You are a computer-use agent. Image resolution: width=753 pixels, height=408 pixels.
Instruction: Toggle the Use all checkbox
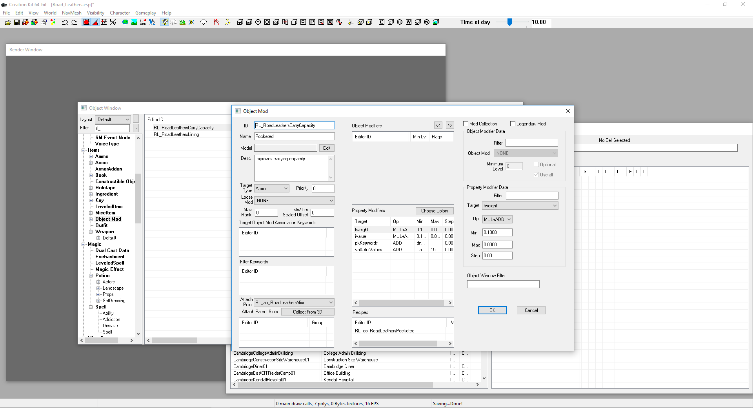(x=536, y=175)
